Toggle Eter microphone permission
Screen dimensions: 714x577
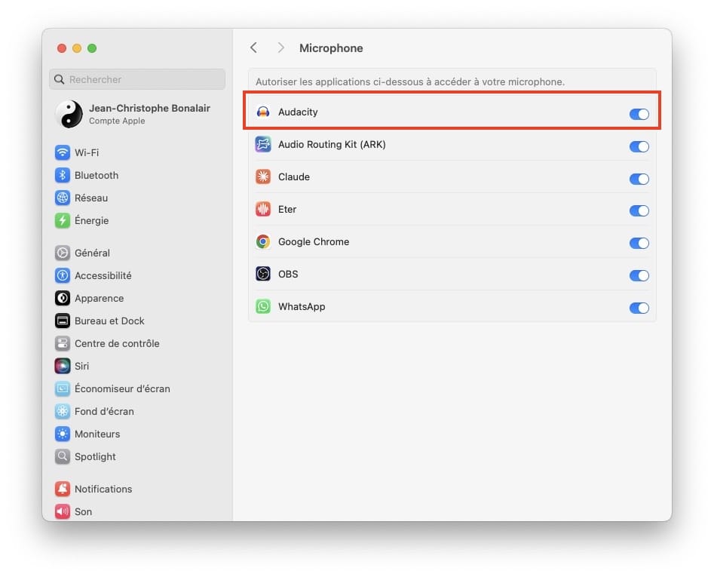pos(639,210)
